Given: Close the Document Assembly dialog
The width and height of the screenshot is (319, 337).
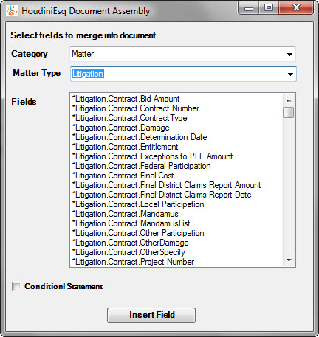Looking at the screenshot, I should pyautogui.click(x=296, y=8).
